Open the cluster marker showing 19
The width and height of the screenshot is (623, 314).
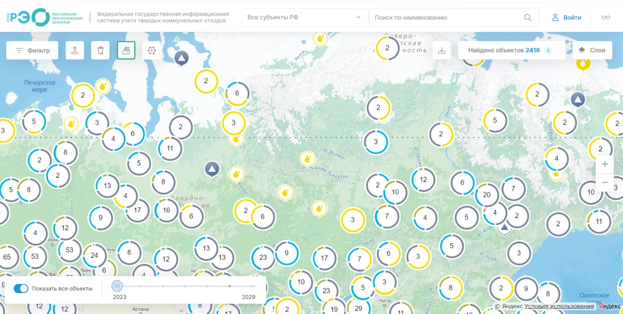pos(334,309)
